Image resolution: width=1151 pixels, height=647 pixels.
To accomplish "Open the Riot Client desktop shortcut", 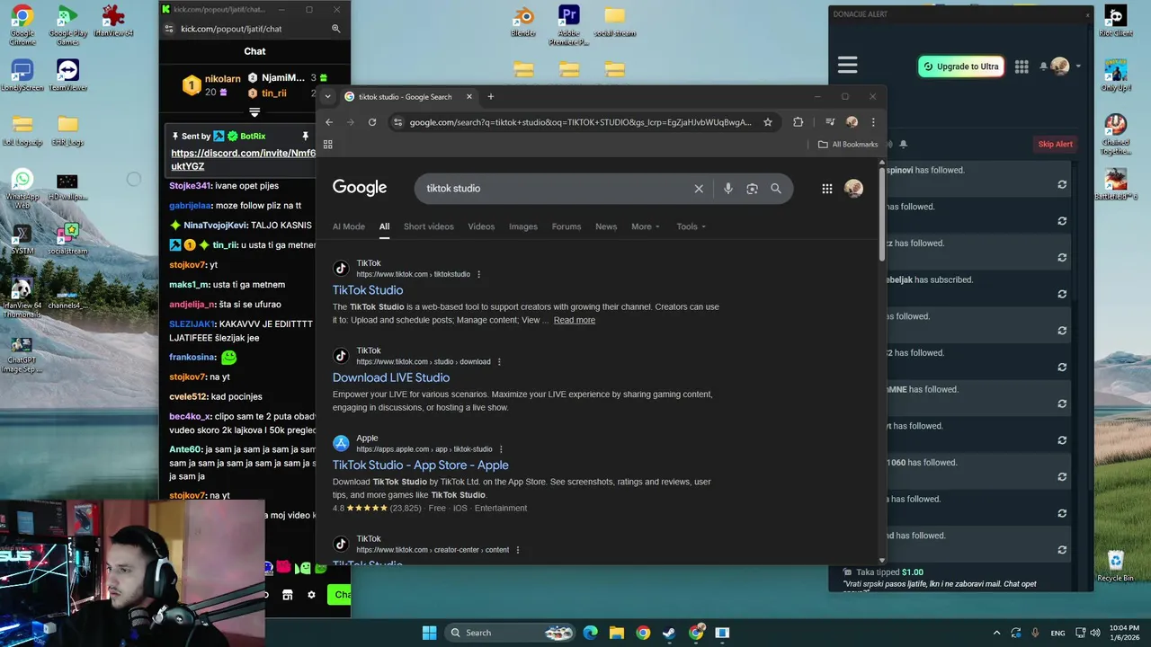I will pyautogui.click(x=1115, y=22).
